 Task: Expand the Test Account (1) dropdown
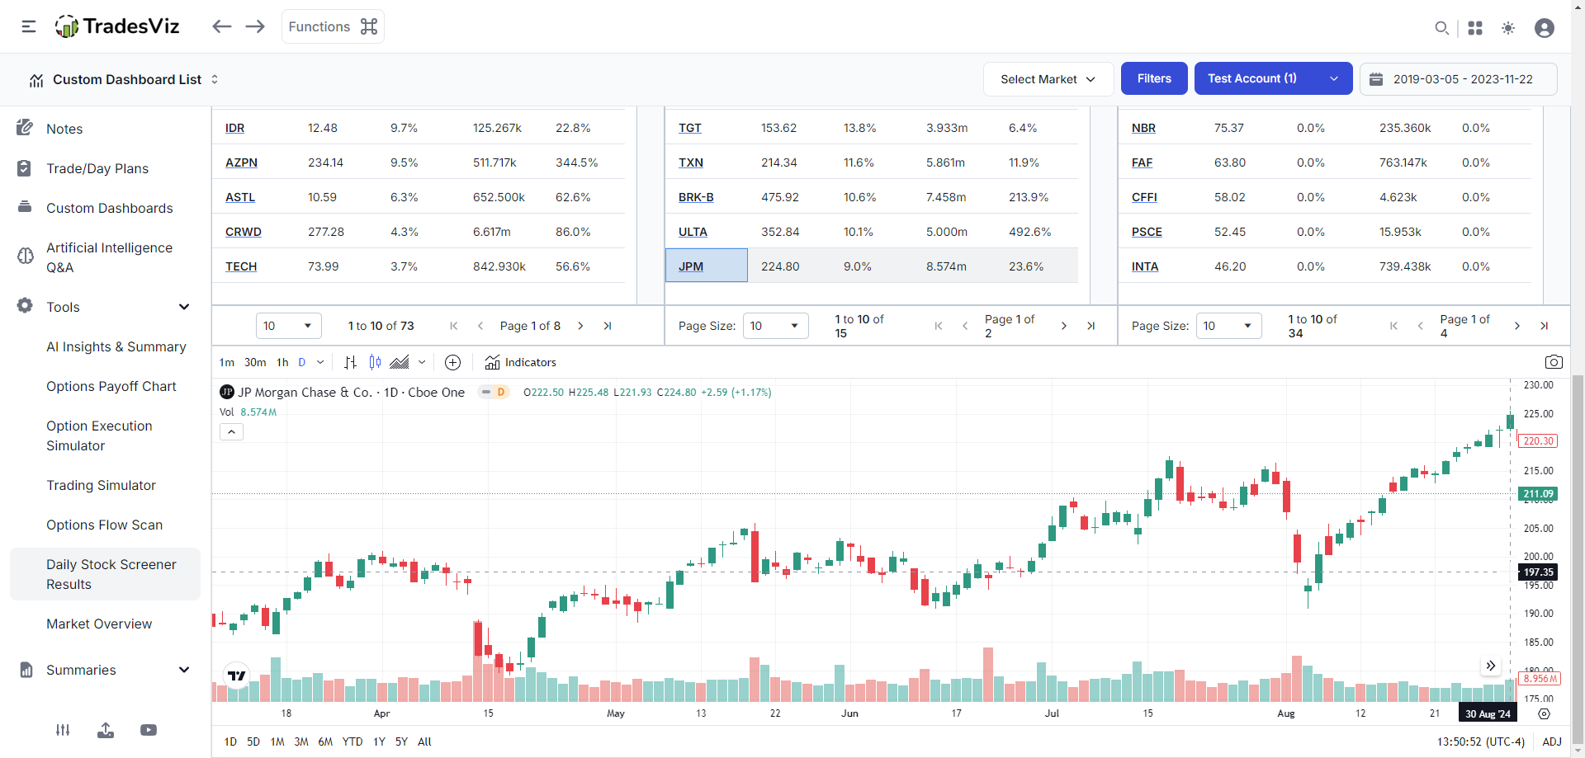point(1273,78)
